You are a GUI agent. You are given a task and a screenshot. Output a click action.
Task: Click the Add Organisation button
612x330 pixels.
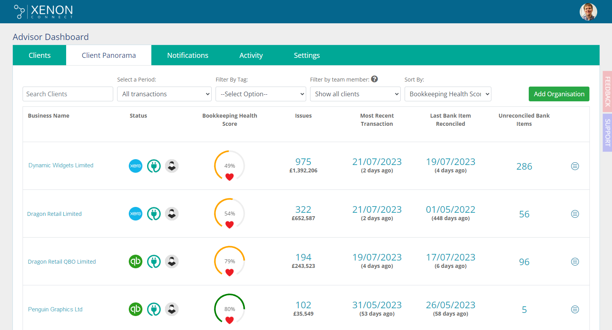[559, 94]
